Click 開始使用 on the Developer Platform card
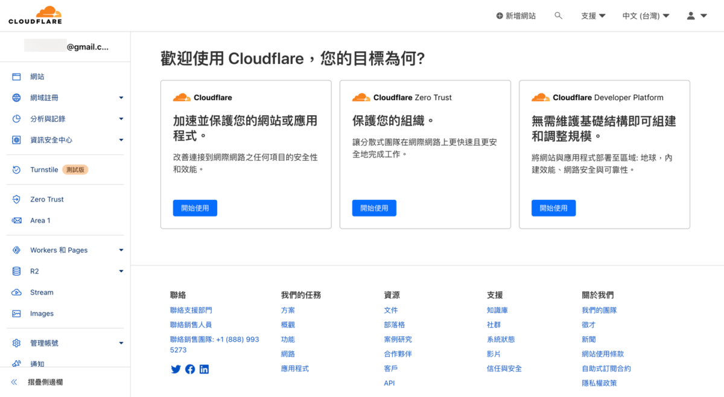Image resolution: width=724 pixels, height=397 pixels. (x=553, y=208)
